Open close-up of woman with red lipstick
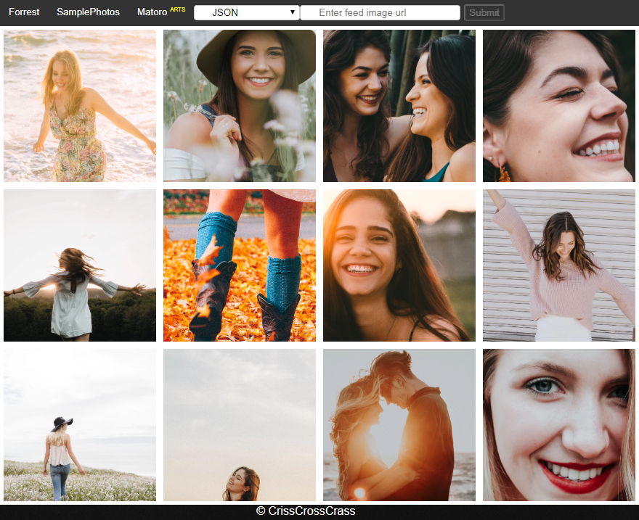This screenshot has height=520, width=639. pyautogui.click(x=559, y=425)
